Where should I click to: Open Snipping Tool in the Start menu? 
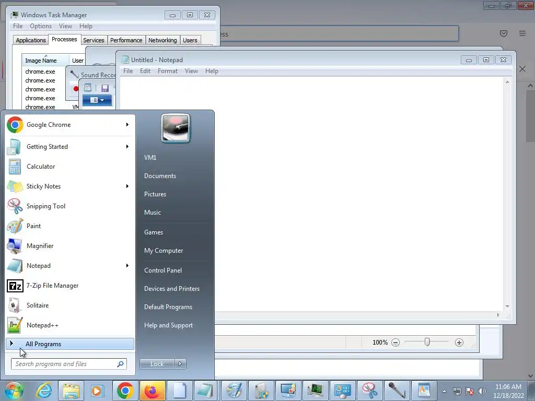point(70,206)
